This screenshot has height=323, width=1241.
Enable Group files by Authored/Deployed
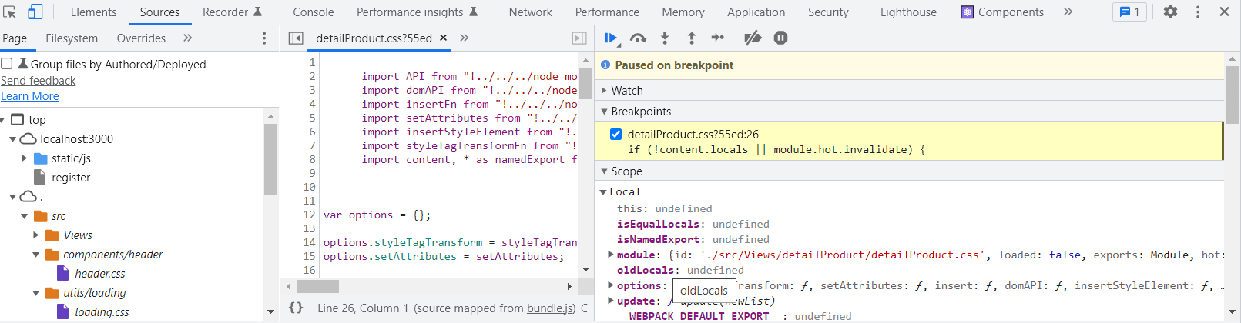coord(7,64)
